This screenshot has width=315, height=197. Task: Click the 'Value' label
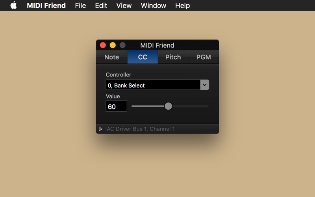(x=113, y=96)
